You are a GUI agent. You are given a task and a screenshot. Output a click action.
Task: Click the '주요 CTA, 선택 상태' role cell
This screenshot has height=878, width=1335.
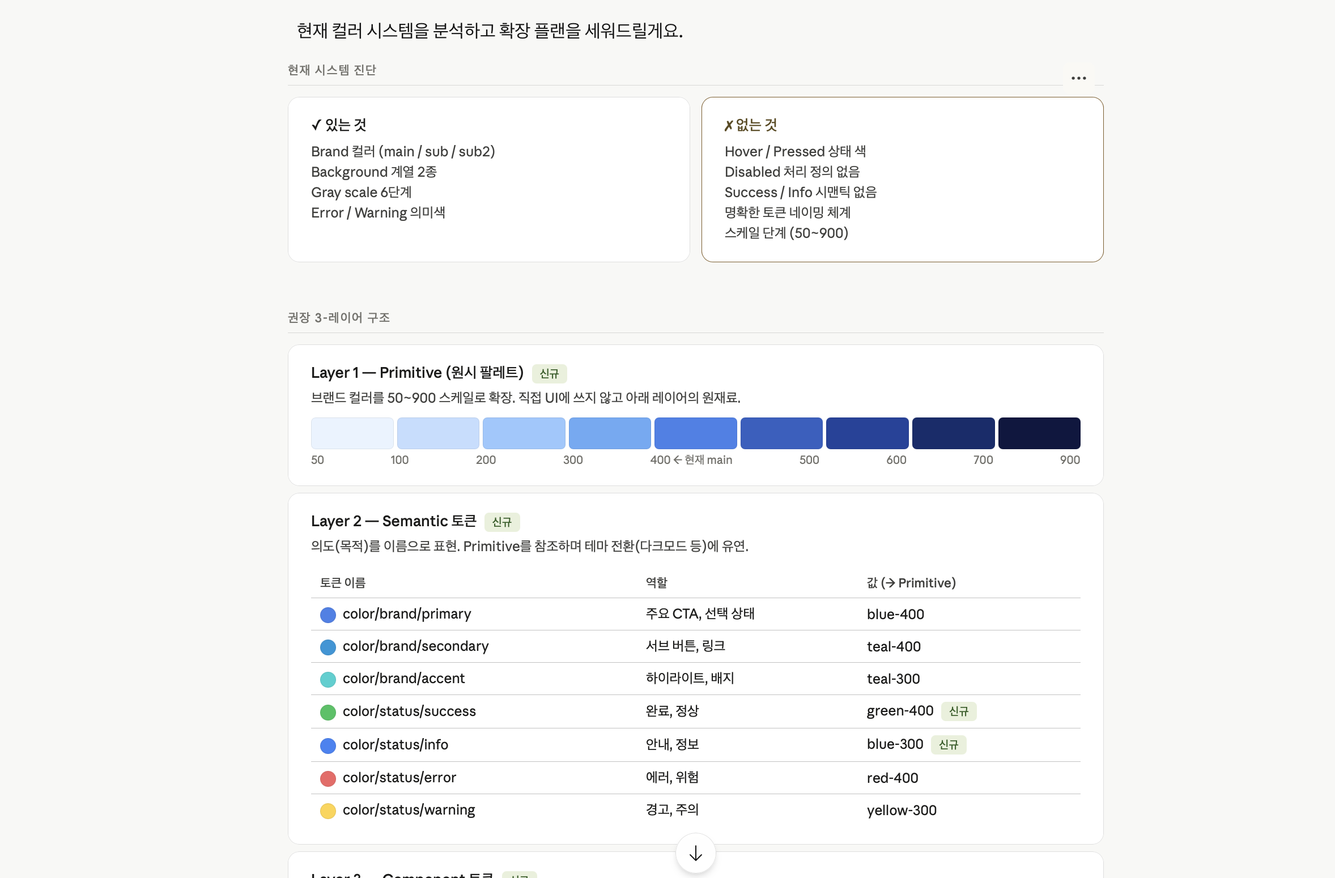(700, 614)
